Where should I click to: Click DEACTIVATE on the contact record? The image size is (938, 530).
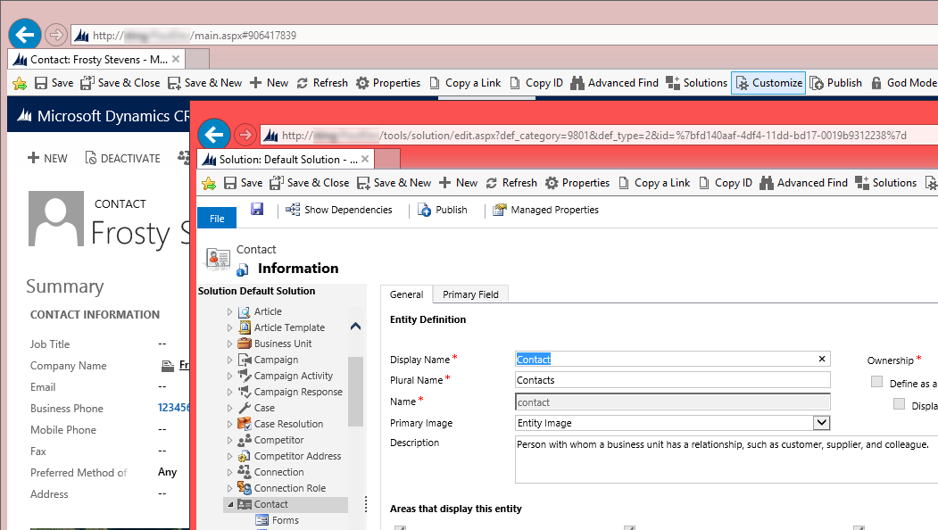[122, 158]
